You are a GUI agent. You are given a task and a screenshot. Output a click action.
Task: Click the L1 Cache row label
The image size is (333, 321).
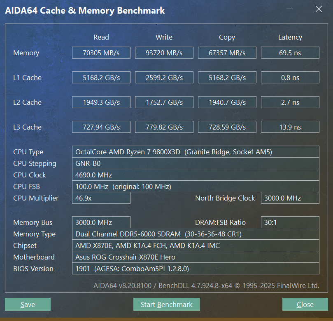[27, 78]
